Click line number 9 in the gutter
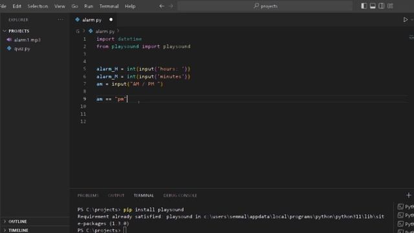Image resolution: width=414 pixels, height=233 pixels. [85, 99]
